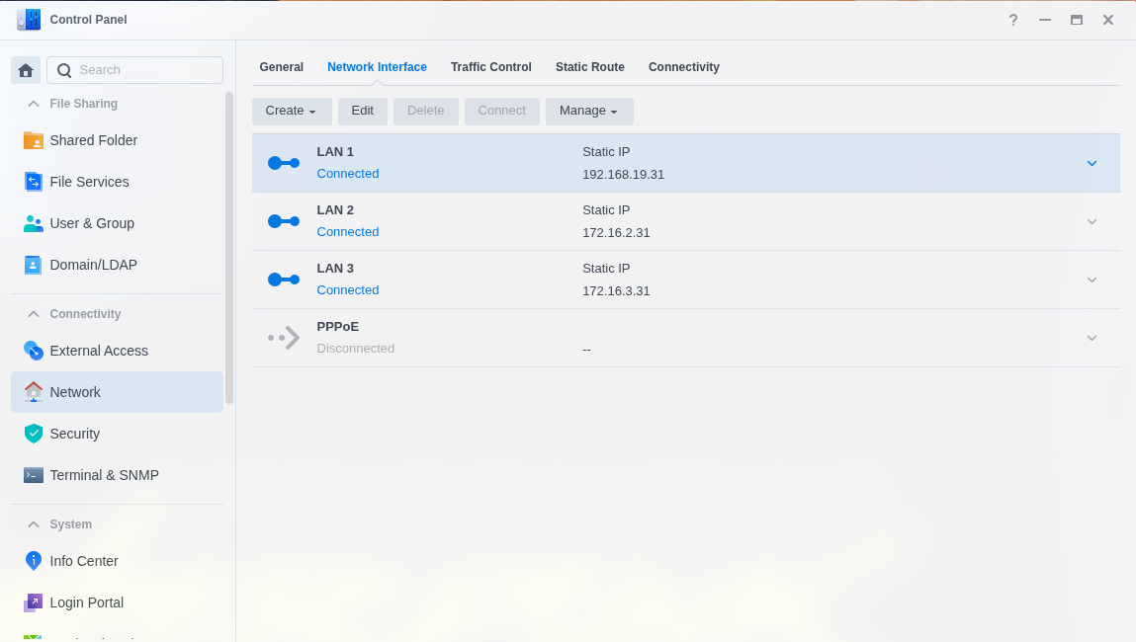Select the Network Interface tab
The image size is (1136, 642).
pos(377,67)
